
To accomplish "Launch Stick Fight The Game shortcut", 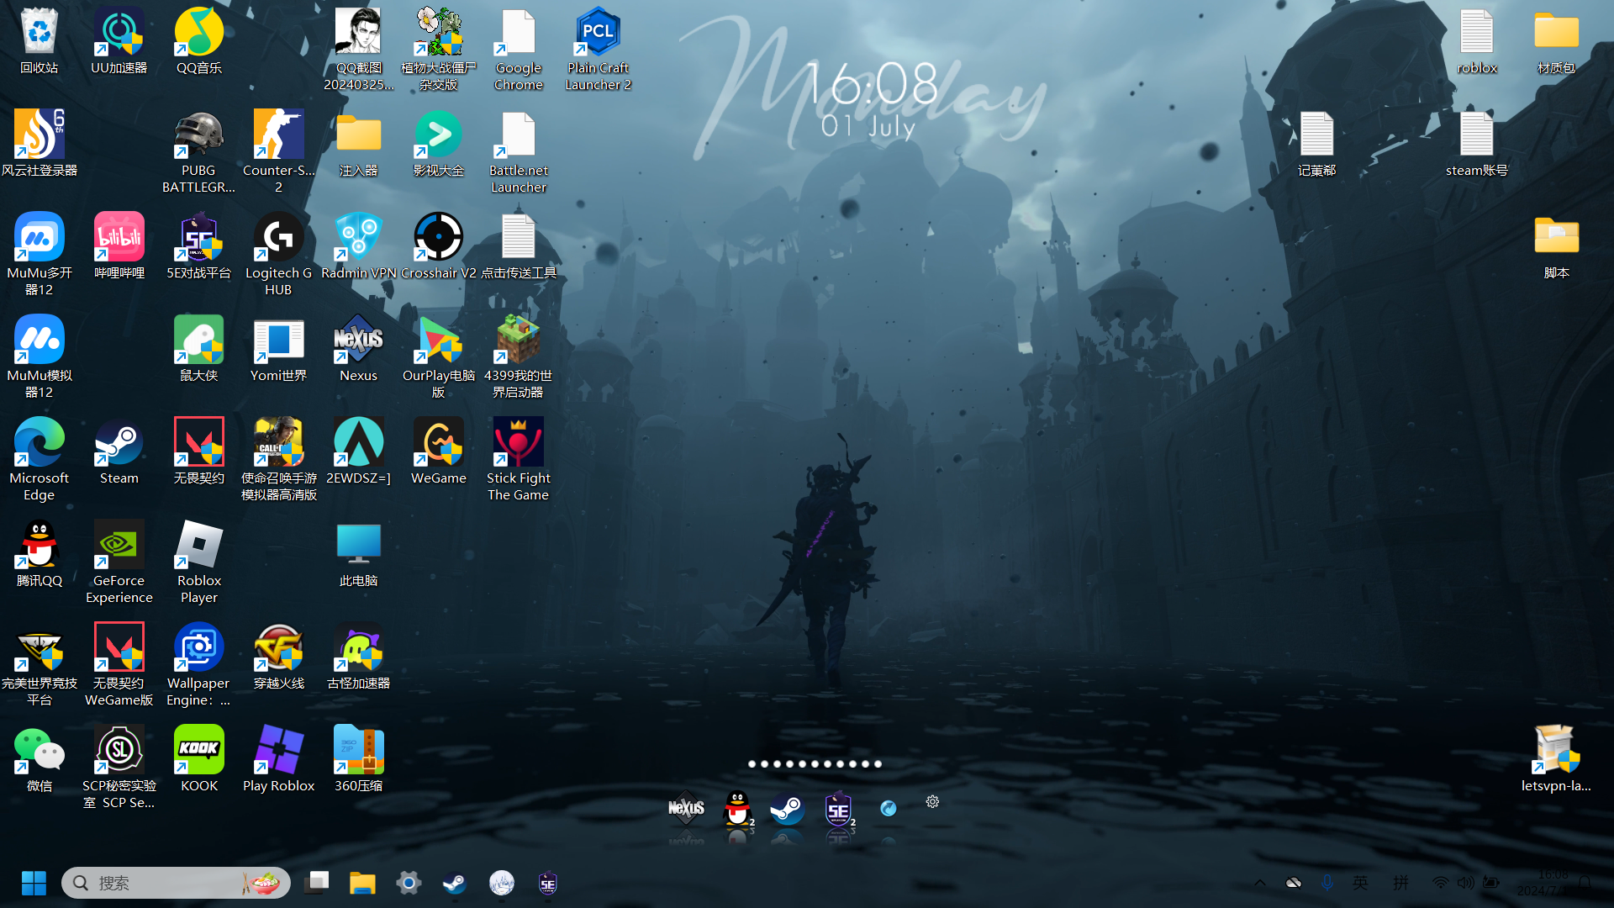I will tap(519, 459).
